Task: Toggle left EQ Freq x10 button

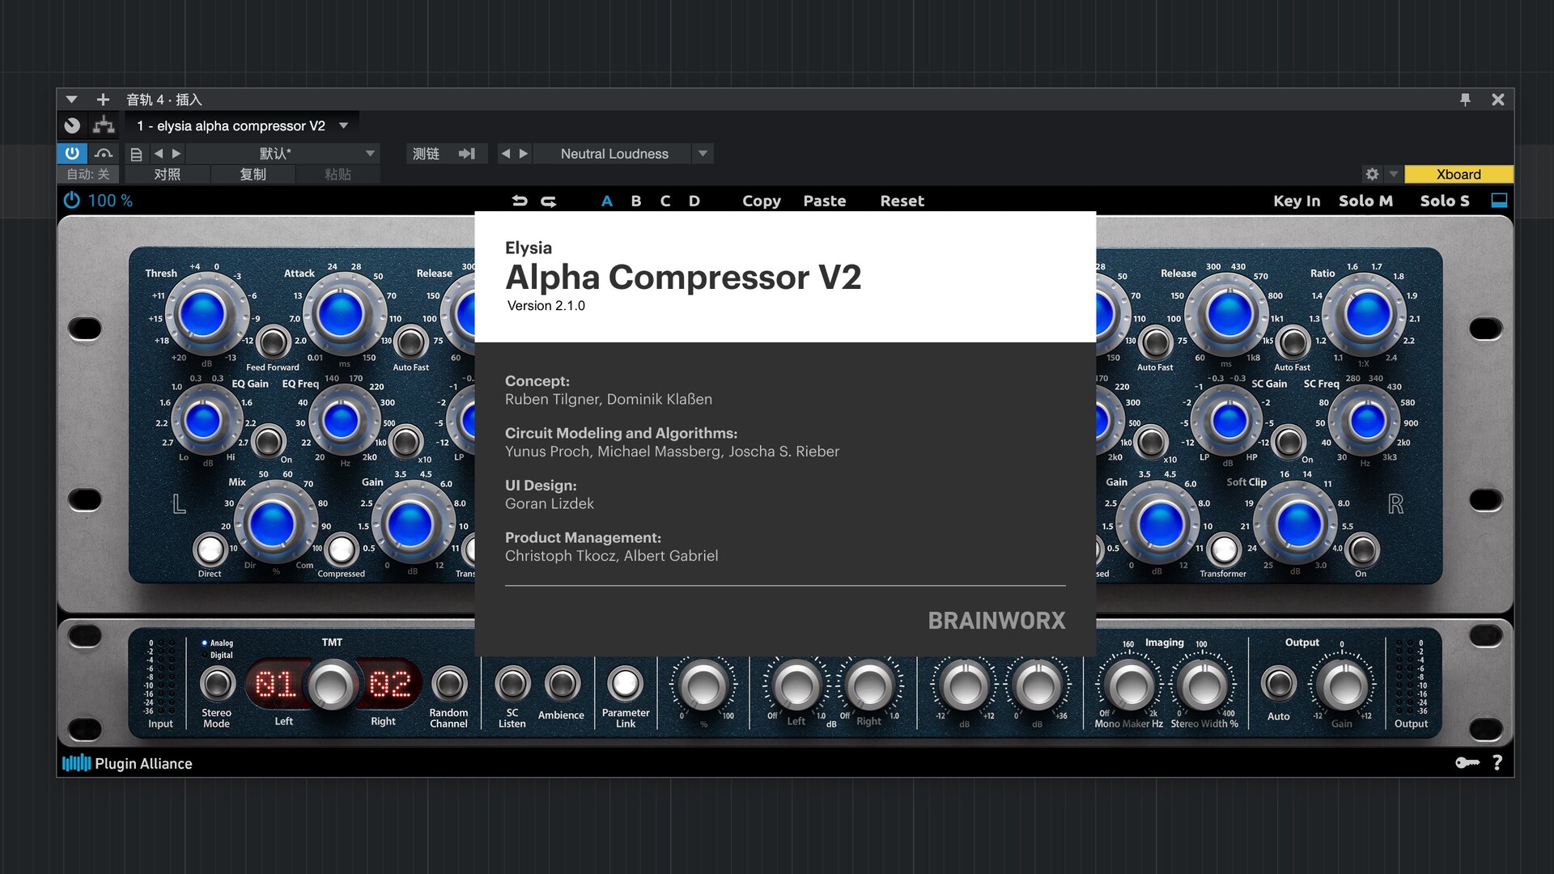Action: [x=405, y=441]
